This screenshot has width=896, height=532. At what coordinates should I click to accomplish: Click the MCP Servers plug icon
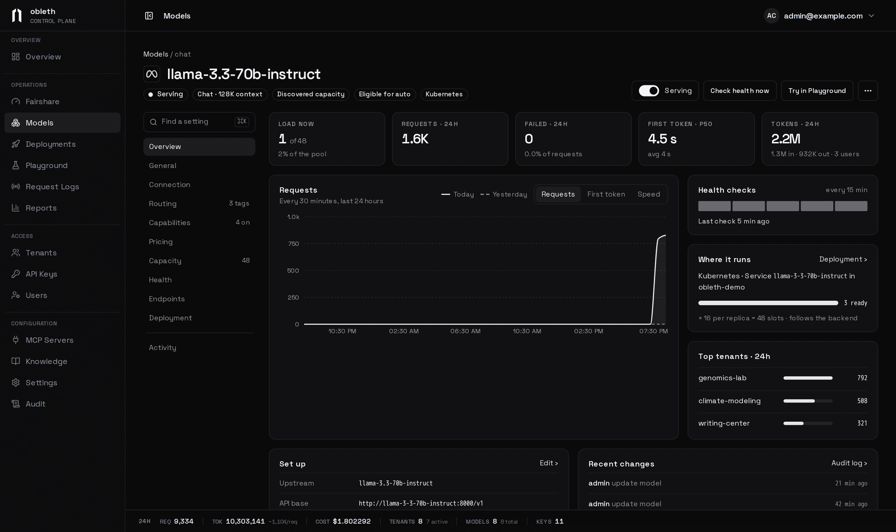16,340
